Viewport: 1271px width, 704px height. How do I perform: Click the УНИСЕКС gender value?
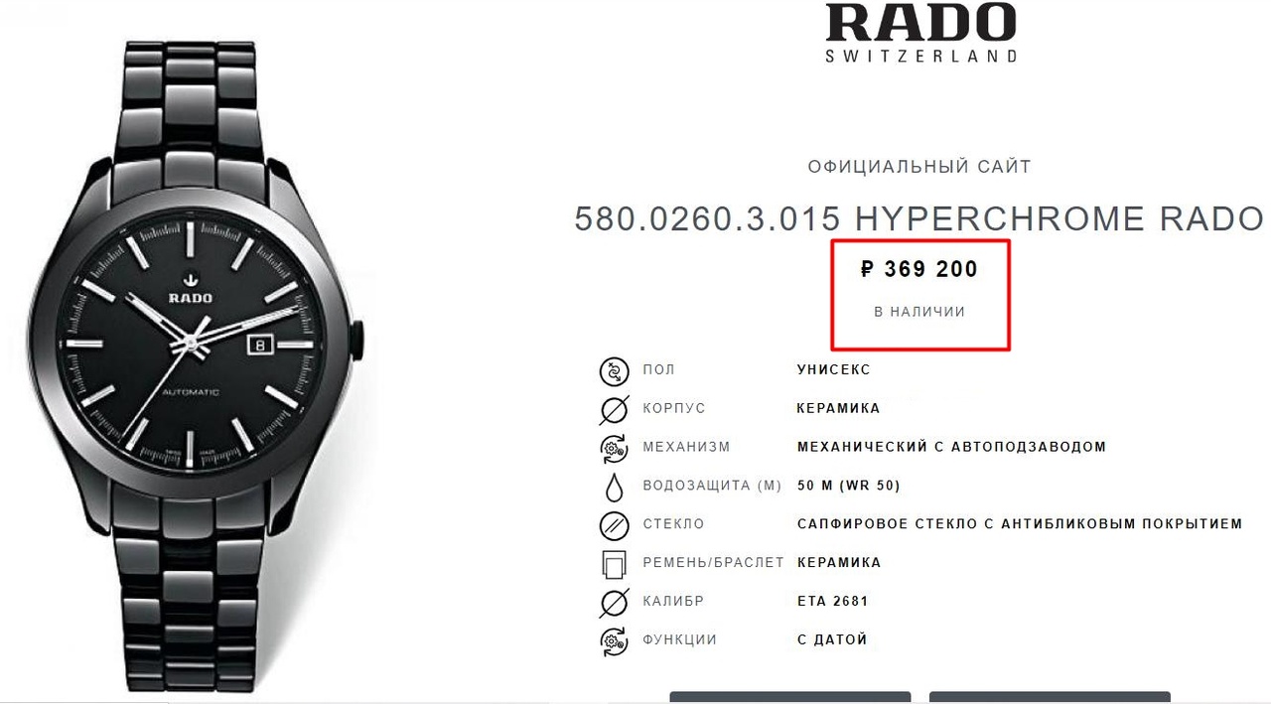[x=834, y=369]
